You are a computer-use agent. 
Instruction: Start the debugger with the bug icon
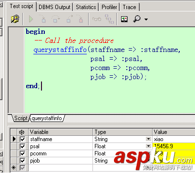coord(15,19)
